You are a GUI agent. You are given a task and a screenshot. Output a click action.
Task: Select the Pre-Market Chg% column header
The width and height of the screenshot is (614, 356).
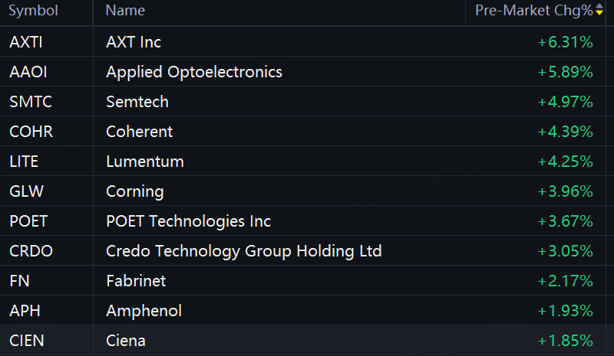coord(534,11)
